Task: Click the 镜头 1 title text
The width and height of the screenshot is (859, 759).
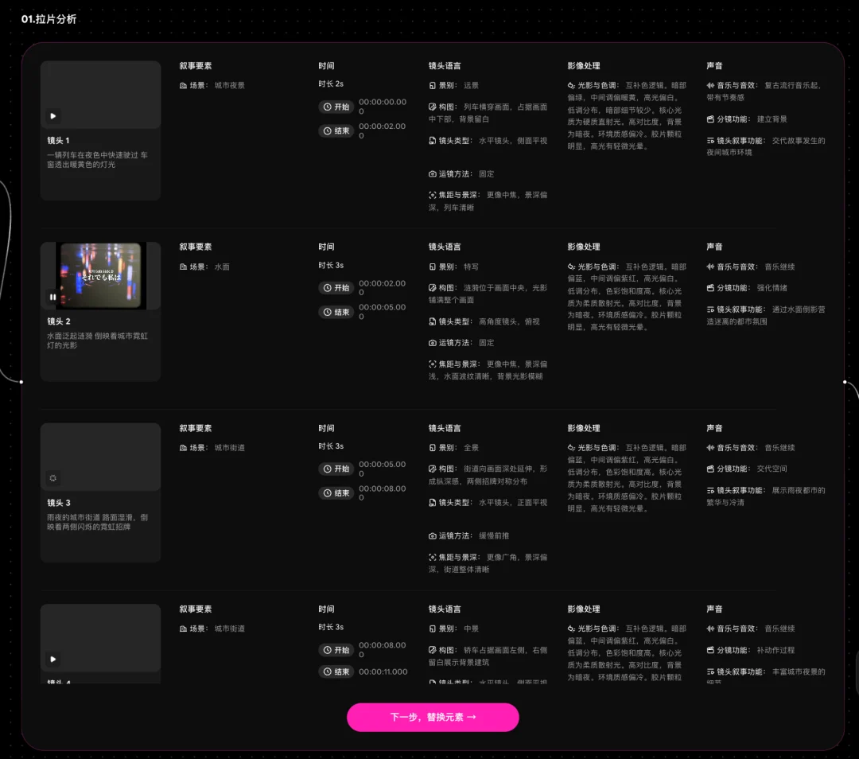Action: click(x=58, y=140)
